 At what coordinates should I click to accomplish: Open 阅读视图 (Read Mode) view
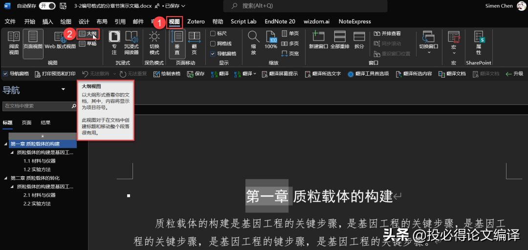[x=14, y=43]
